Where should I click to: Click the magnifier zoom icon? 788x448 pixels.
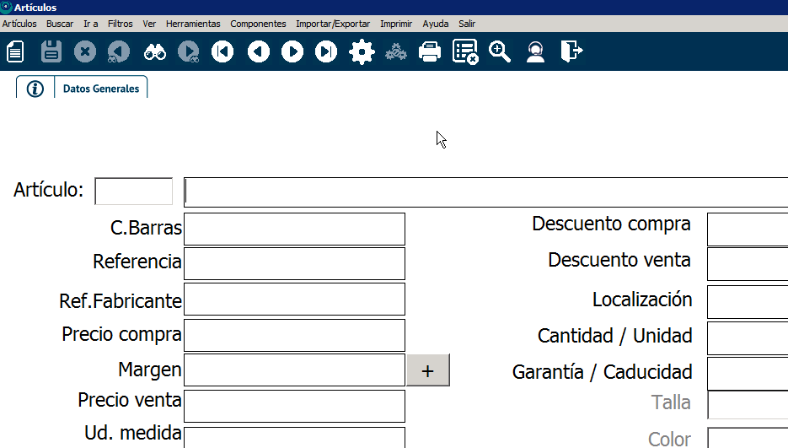(500, 52)
